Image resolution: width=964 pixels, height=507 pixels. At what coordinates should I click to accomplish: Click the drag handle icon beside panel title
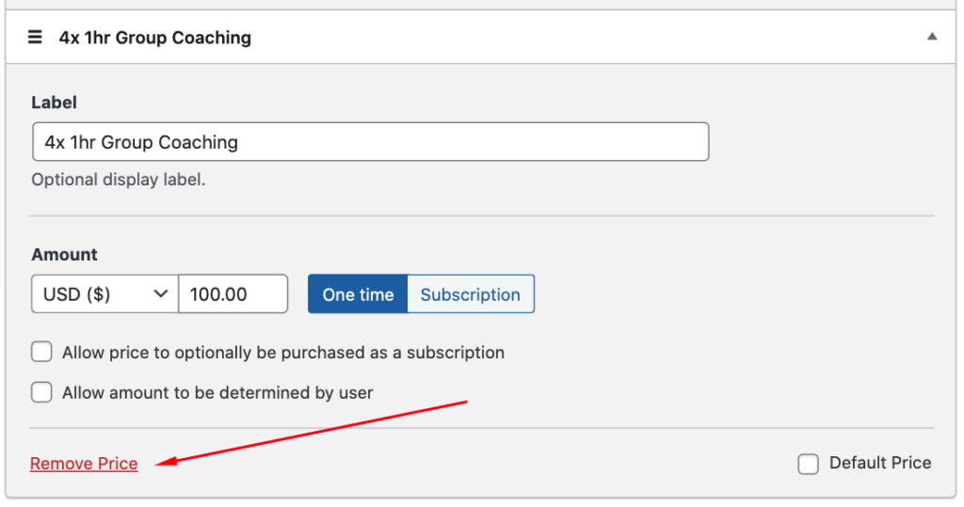click(36, 38)
